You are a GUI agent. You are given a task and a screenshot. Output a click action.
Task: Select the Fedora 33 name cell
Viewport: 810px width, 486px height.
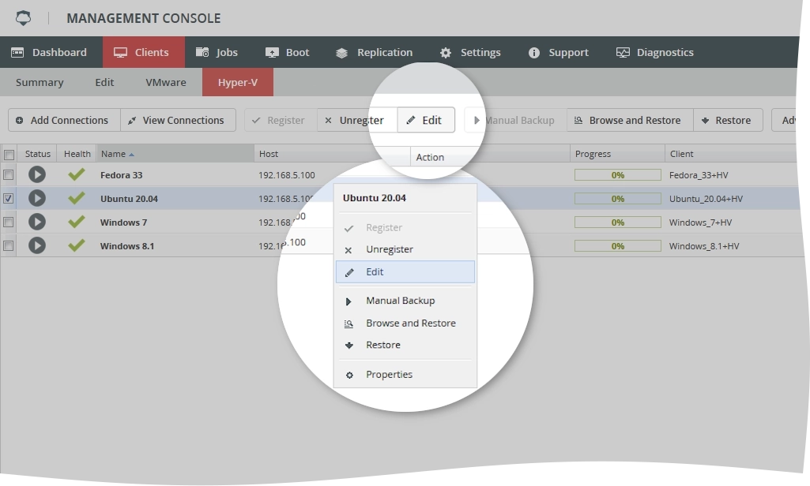point(122,175)
